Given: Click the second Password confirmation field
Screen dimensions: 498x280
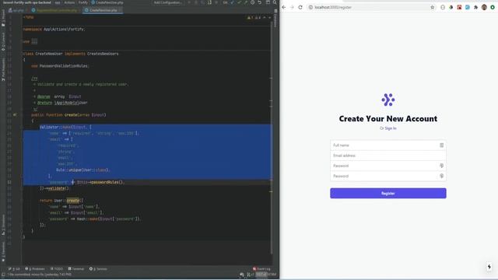Looking at the screenshot, I should [388, 176].
